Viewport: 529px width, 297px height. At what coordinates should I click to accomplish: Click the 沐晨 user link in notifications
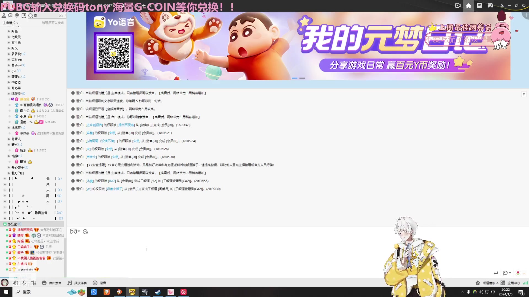click(x=90, y=181)
